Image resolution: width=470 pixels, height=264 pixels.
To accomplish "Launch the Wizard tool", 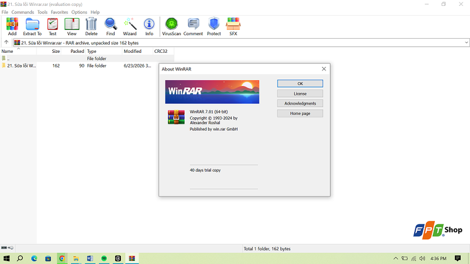I will tap(130, 26).
